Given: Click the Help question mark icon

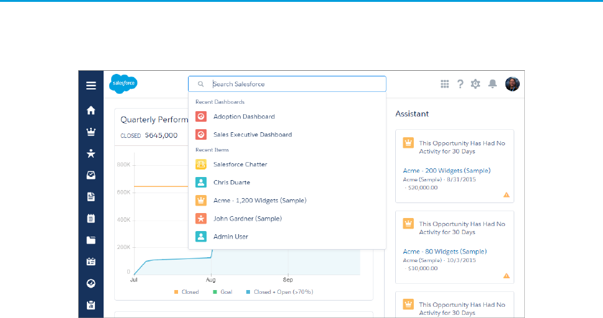Looking at the screenshot, I should pos(460,84).
